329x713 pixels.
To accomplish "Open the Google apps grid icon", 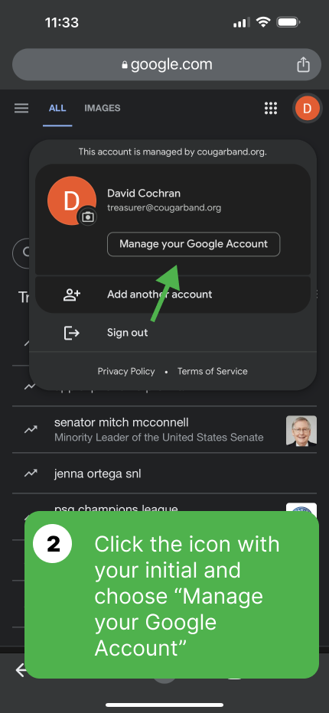I will [271, 108].
